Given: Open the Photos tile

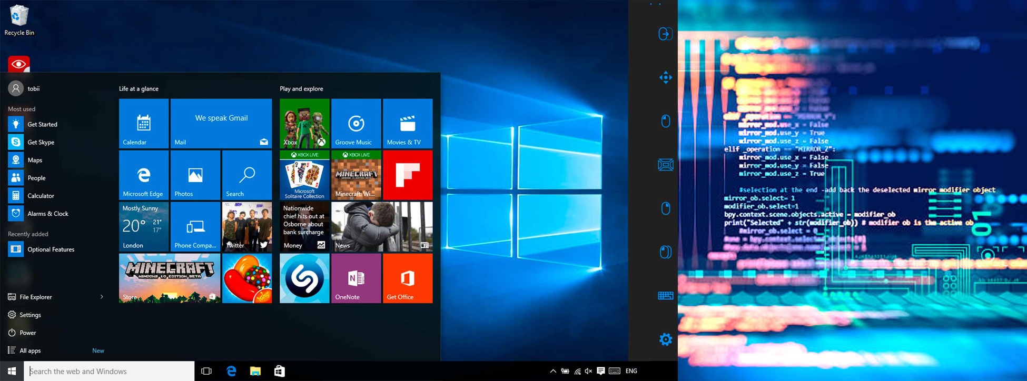Looking at the screenshot, I should pos(195,175).
